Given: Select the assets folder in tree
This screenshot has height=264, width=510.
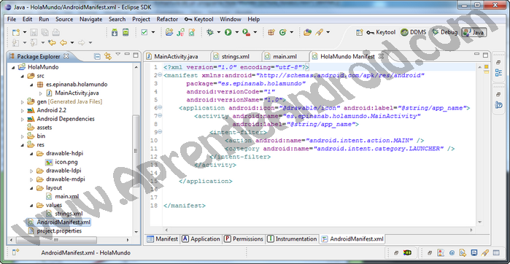Looking at the screenshot, I should tap(39, 128).
